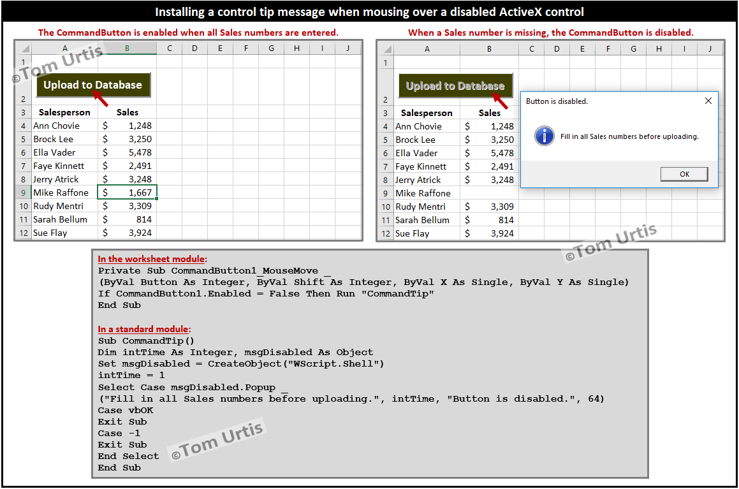
Task: Click the dialog message about Sales numbers
Action: coord(629,136)
